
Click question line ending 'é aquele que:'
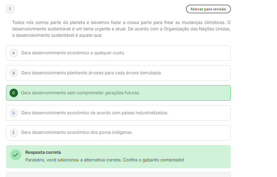coord(57,35)
